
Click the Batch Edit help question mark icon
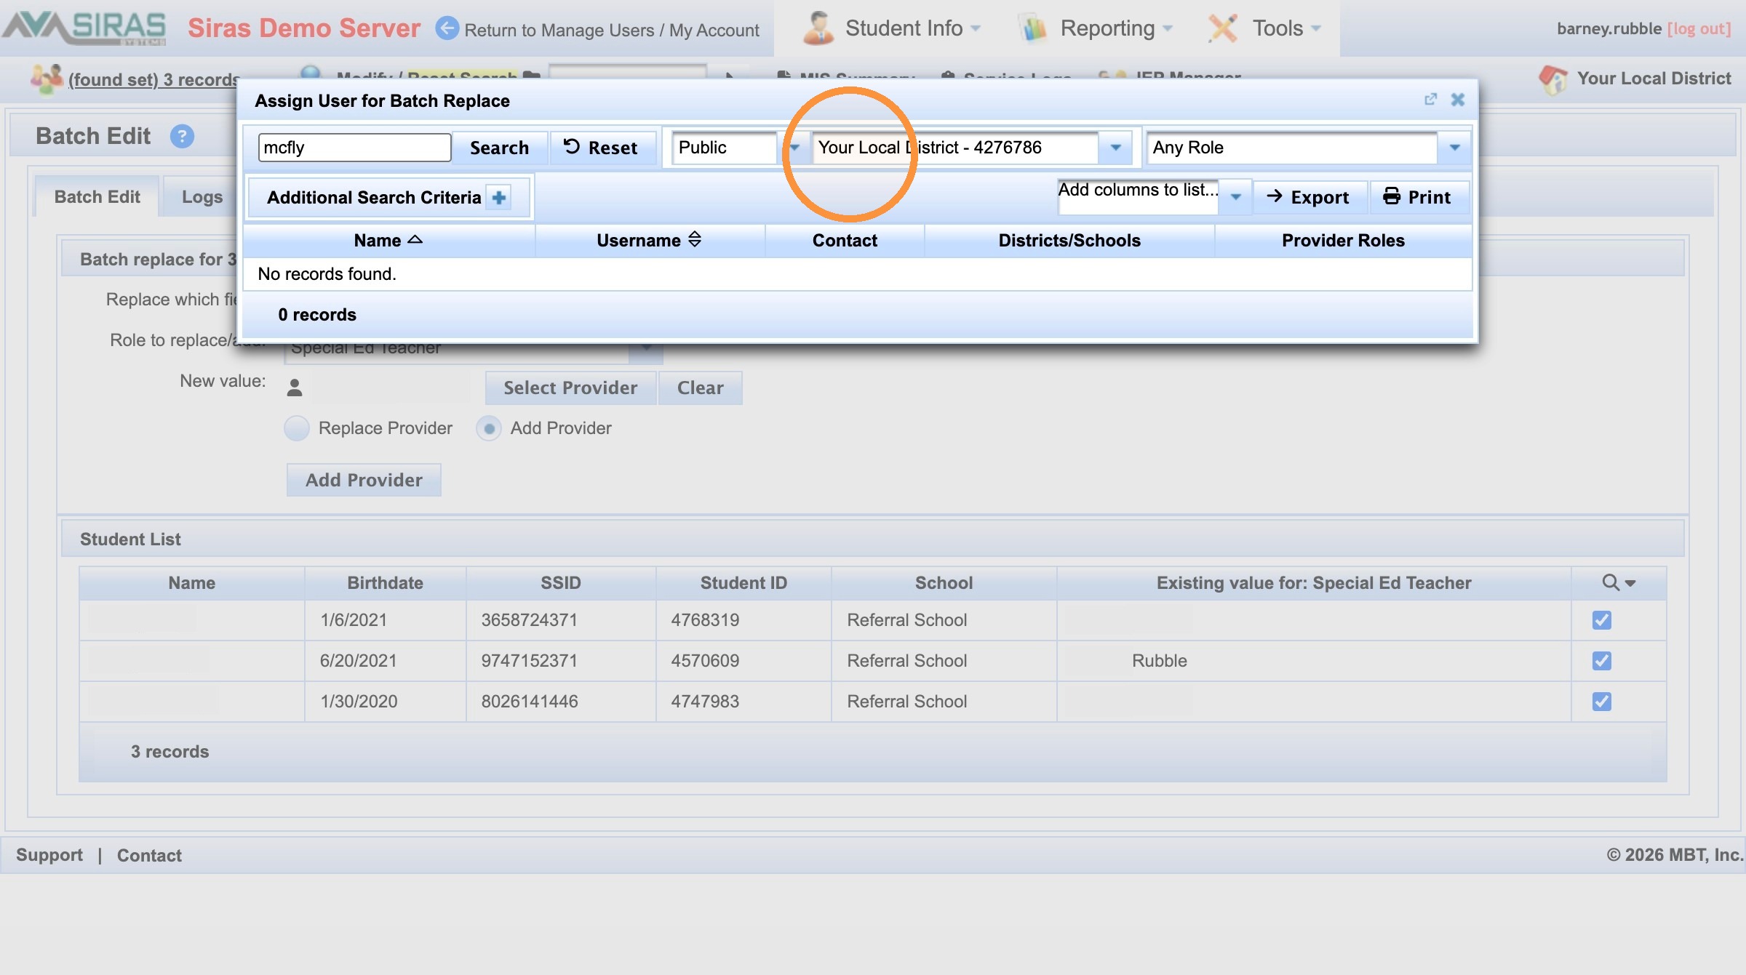(182, 136)
